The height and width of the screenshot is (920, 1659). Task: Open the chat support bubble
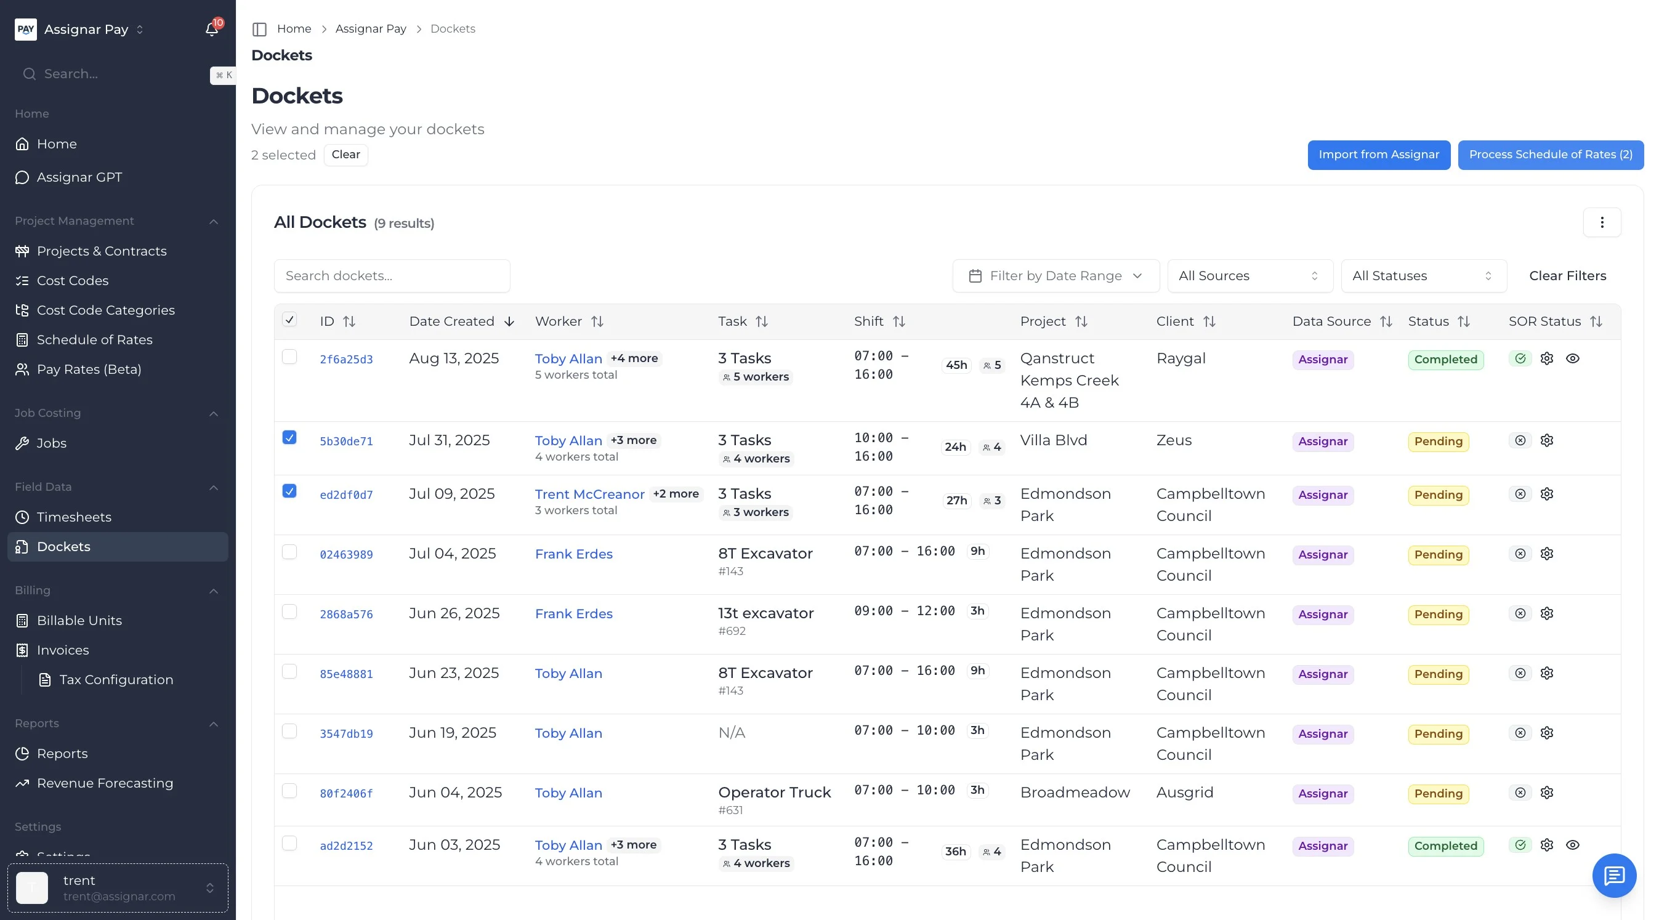1613,875
